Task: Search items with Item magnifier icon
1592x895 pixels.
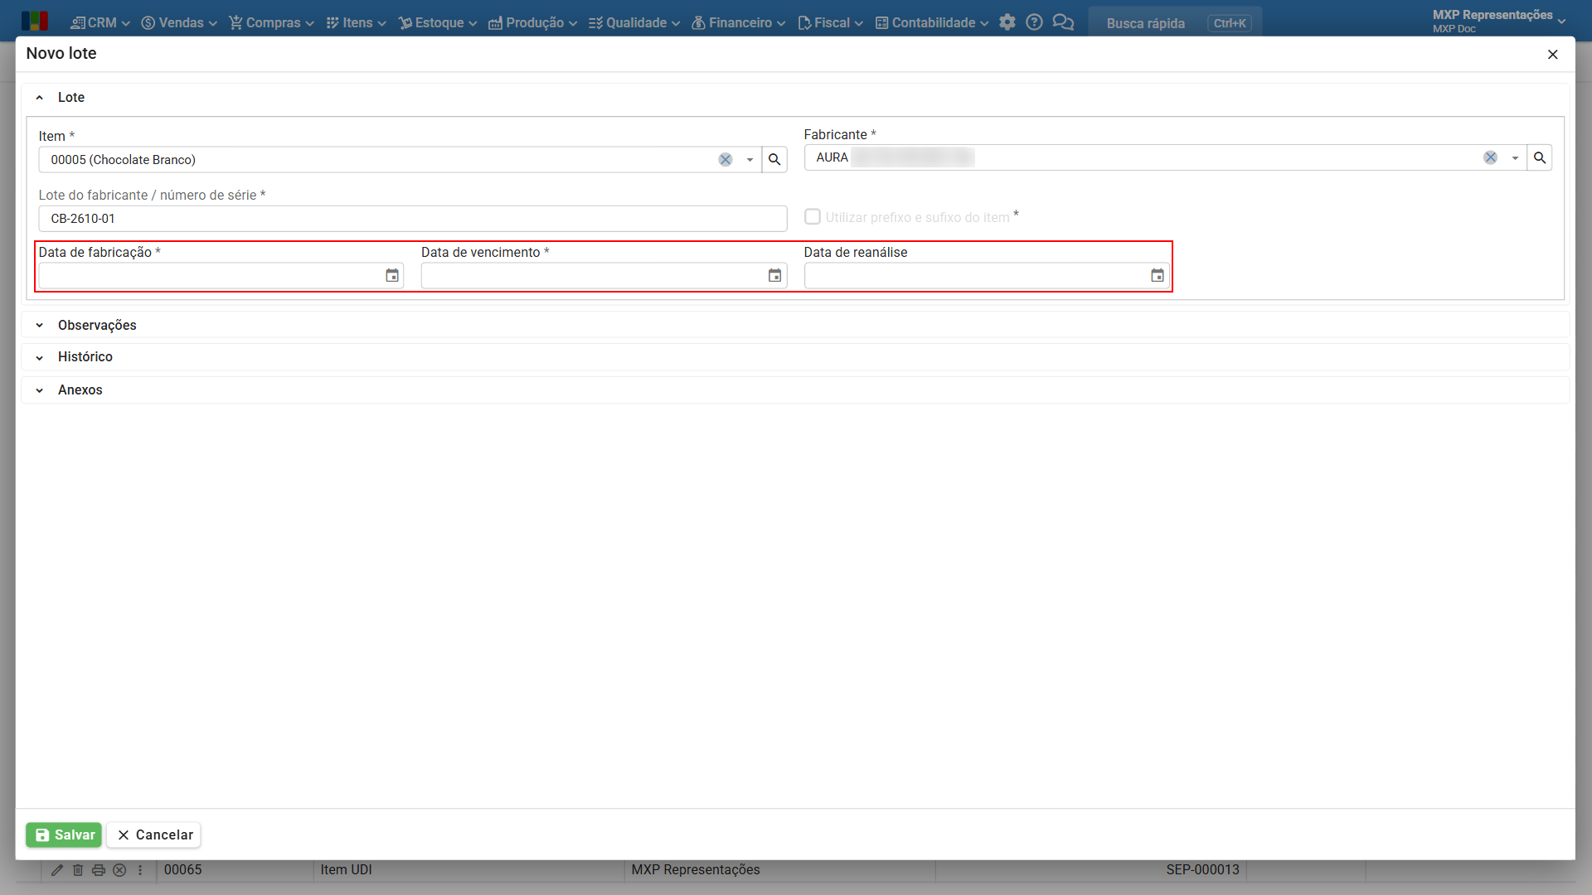Action: pos(774,160)
